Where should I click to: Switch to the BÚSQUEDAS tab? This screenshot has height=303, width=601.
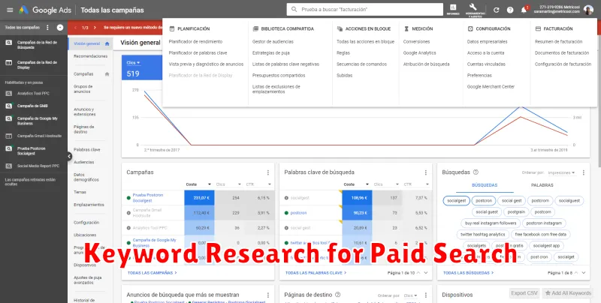(x=485, y=185)
